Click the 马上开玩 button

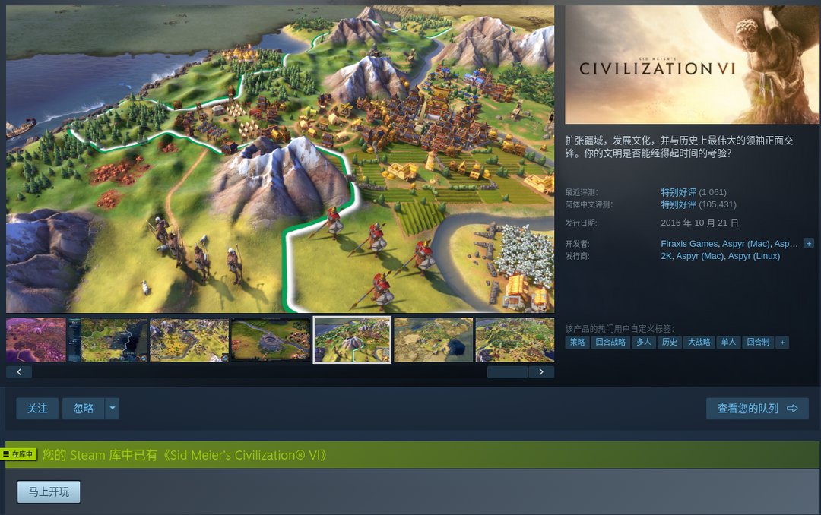(49, 492)
